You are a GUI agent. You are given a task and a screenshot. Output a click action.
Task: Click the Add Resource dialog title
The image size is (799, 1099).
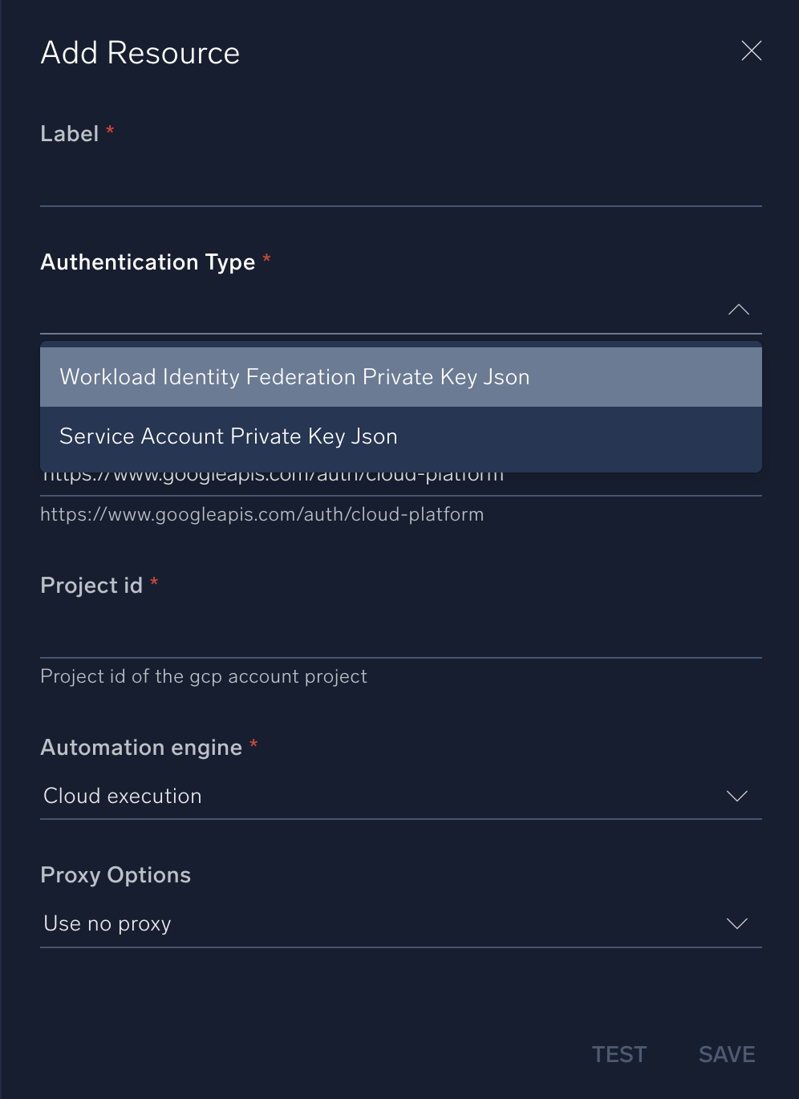140,52
